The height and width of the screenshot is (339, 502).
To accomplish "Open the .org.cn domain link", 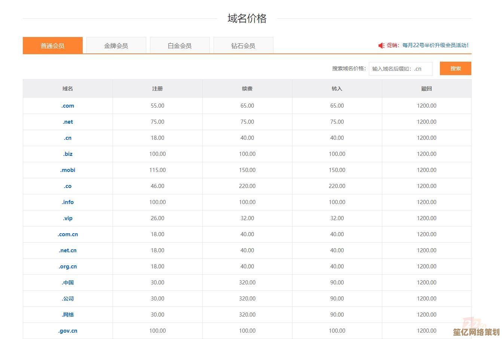I will tap(68, 266).
